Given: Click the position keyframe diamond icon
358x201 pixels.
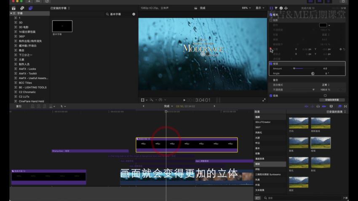Looking at the screenshot, I should (x=340, y=49).
